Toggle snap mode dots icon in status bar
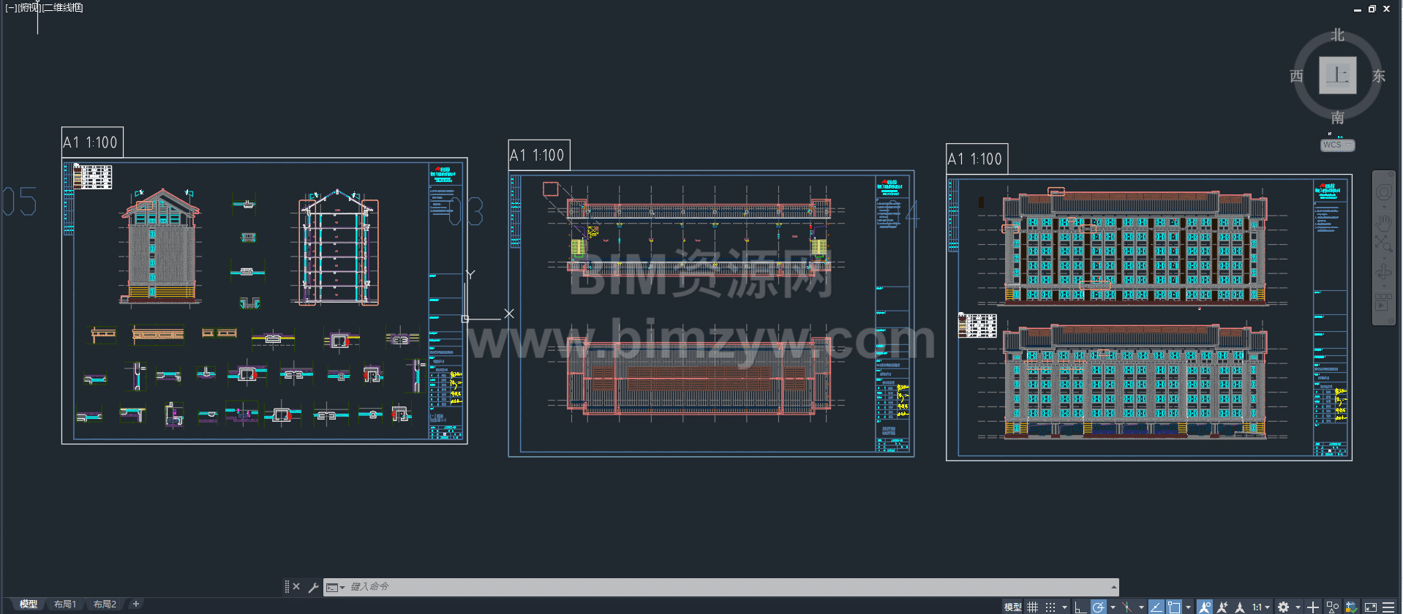 (x=1050, y=607)
